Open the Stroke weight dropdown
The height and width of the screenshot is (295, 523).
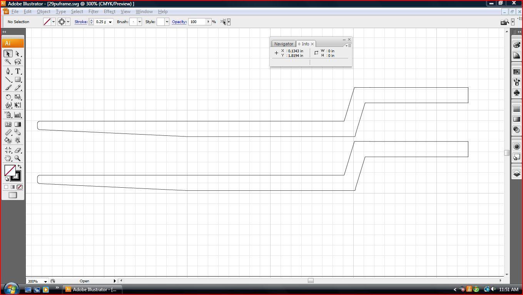[110, 22]
